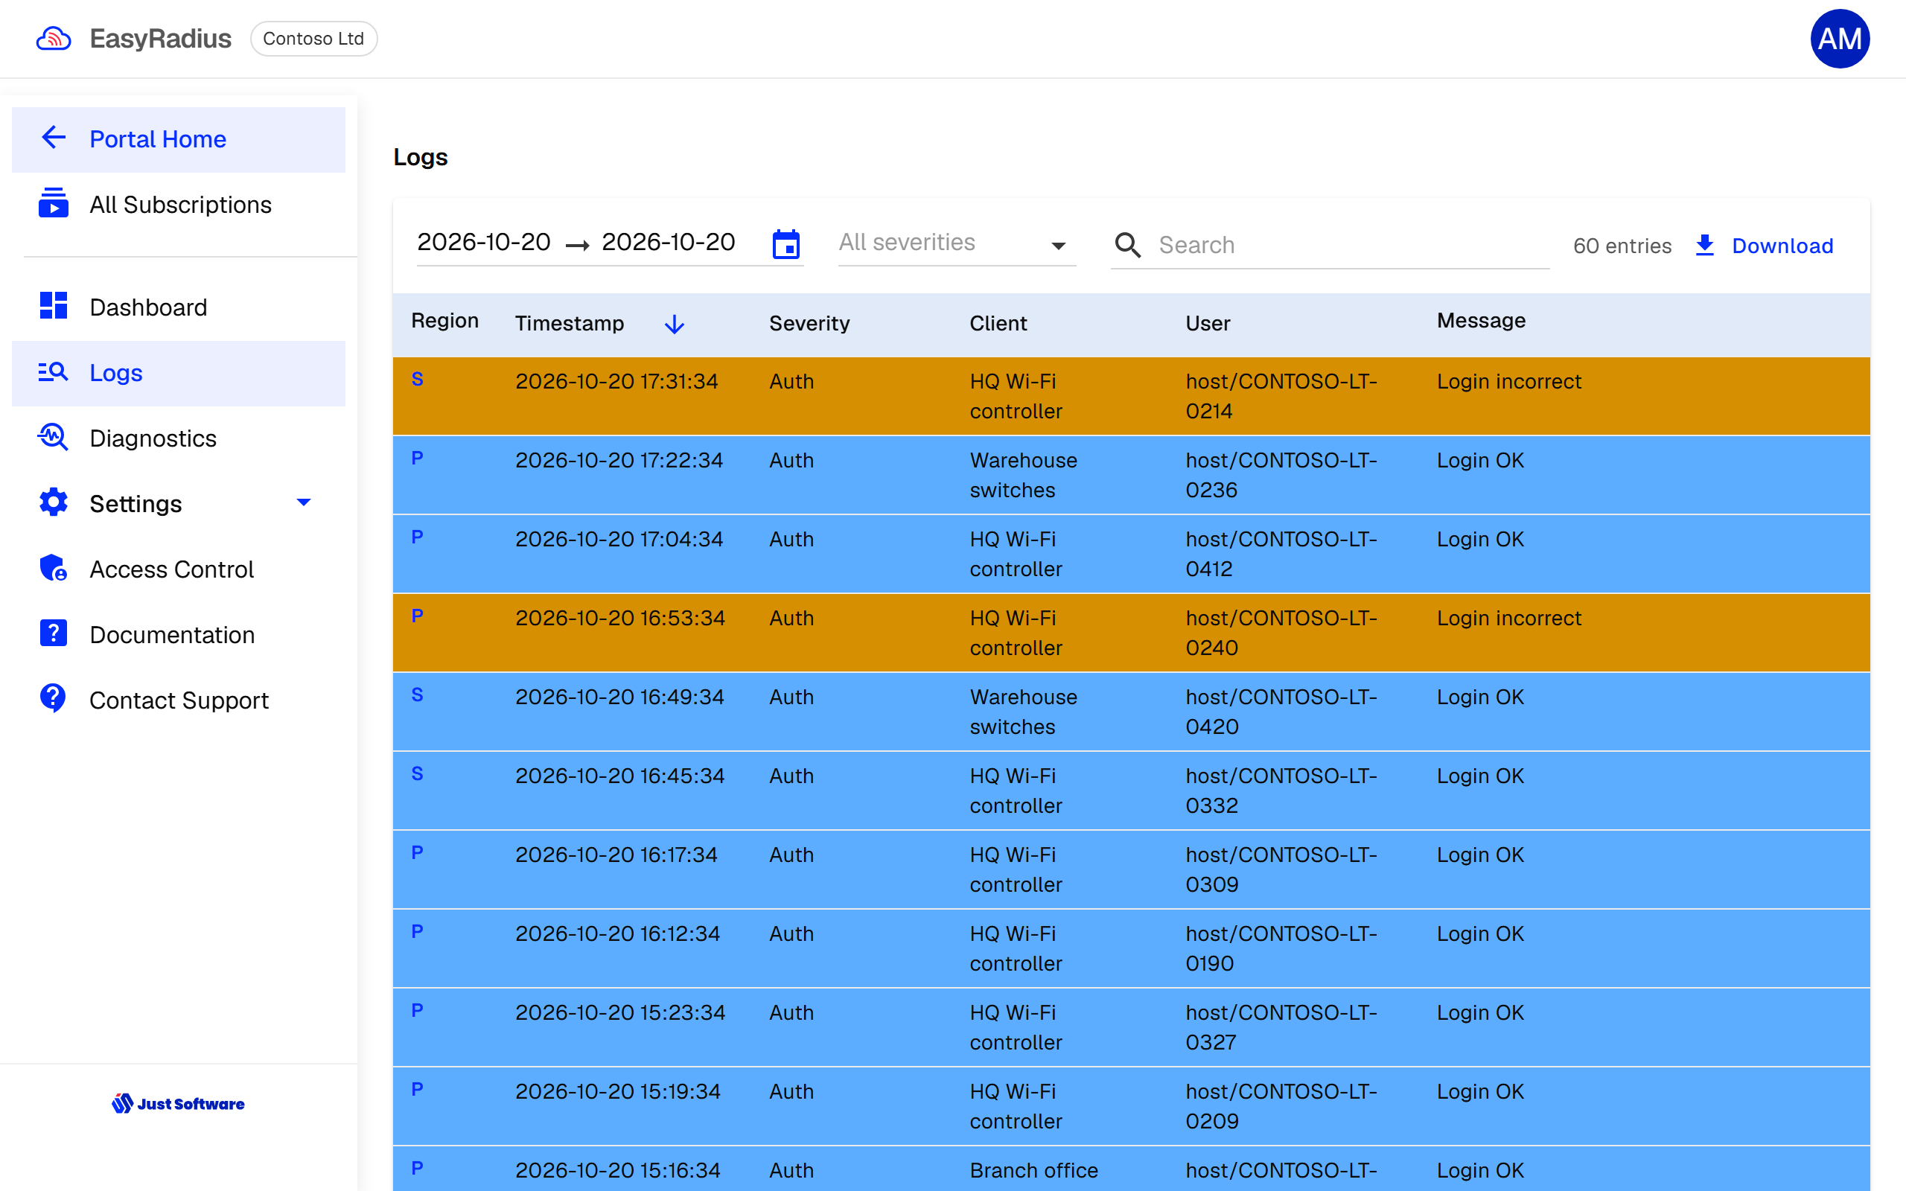Click the Message column header
This screenshot has width=1906, height=1191.
click(x=1481, y=321)
